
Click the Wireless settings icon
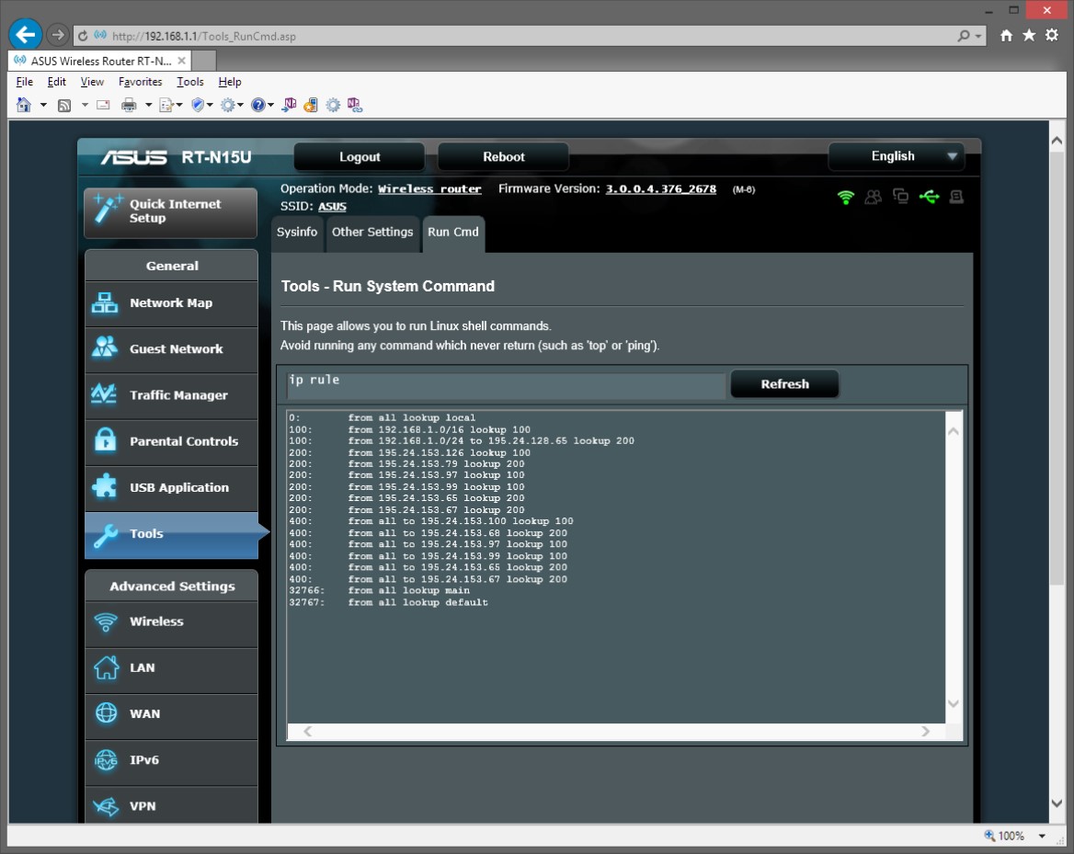106,622
